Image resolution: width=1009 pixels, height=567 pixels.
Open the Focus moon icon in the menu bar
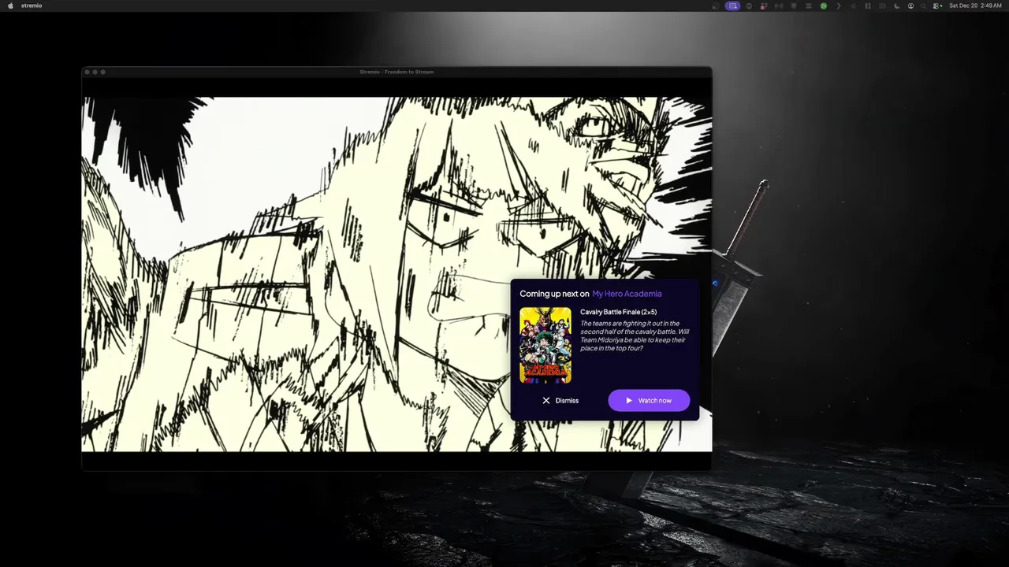(x=896, y=6)
